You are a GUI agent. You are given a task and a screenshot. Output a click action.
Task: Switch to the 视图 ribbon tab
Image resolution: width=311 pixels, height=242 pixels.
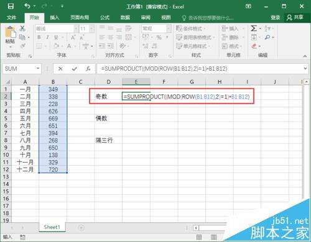[166, 17]
